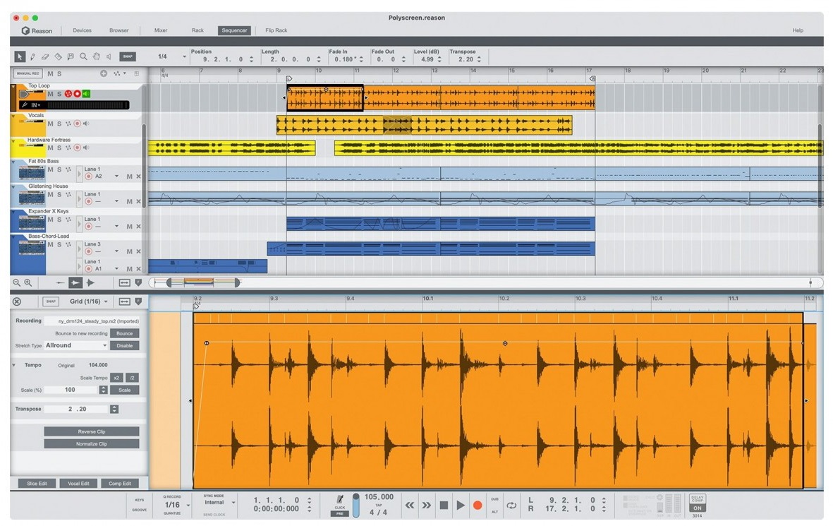Screen dimensions: 833x526
Task: Select the Hand tool
Action: [96, 56]
